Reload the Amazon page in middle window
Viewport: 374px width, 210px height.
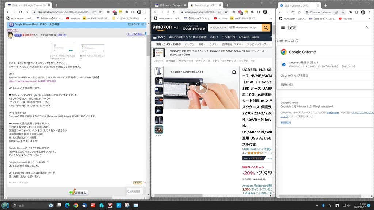168,12
